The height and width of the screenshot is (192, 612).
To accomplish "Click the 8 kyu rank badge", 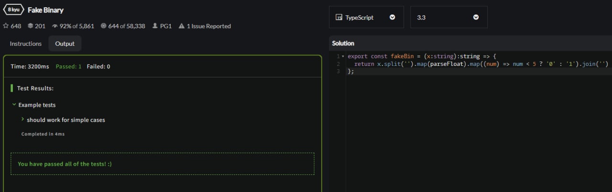I will [13, 10].
